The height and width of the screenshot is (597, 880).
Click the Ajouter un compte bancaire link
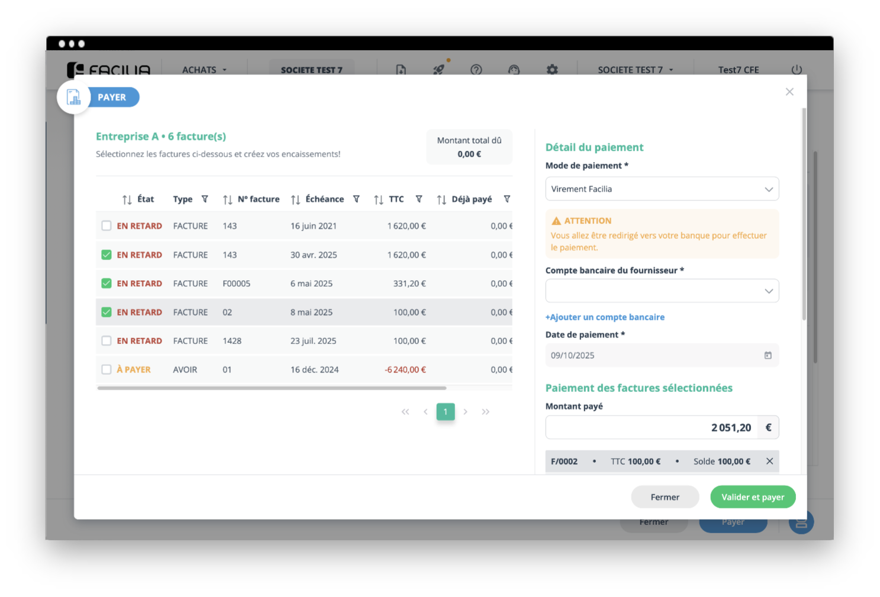[605, 317]
